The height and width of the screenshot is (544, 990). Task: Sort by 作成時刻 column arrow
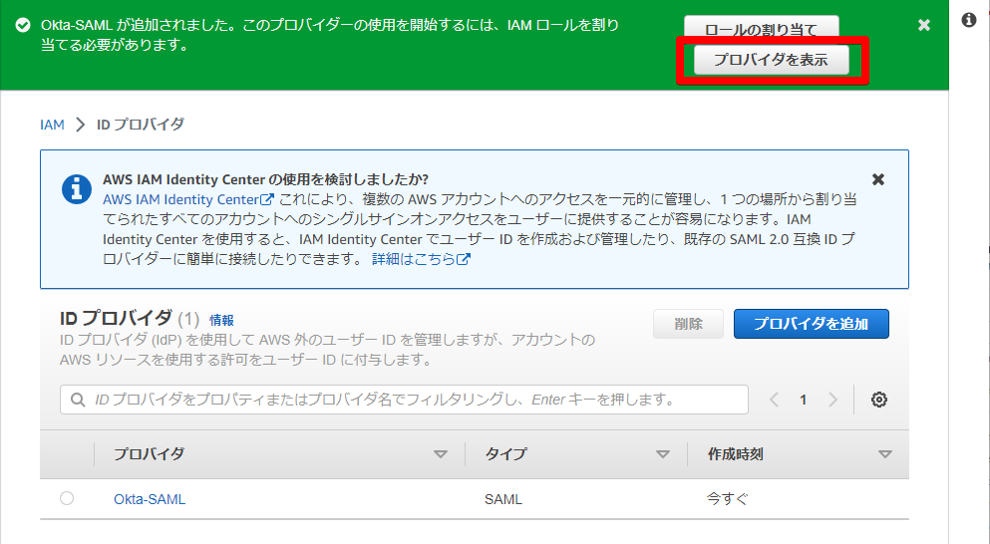(884, 454)
